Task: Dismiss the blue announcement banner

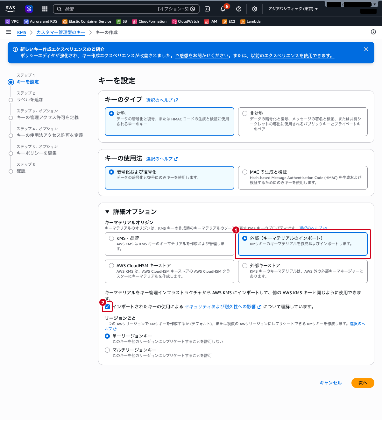Action: (x=366, y=49)
